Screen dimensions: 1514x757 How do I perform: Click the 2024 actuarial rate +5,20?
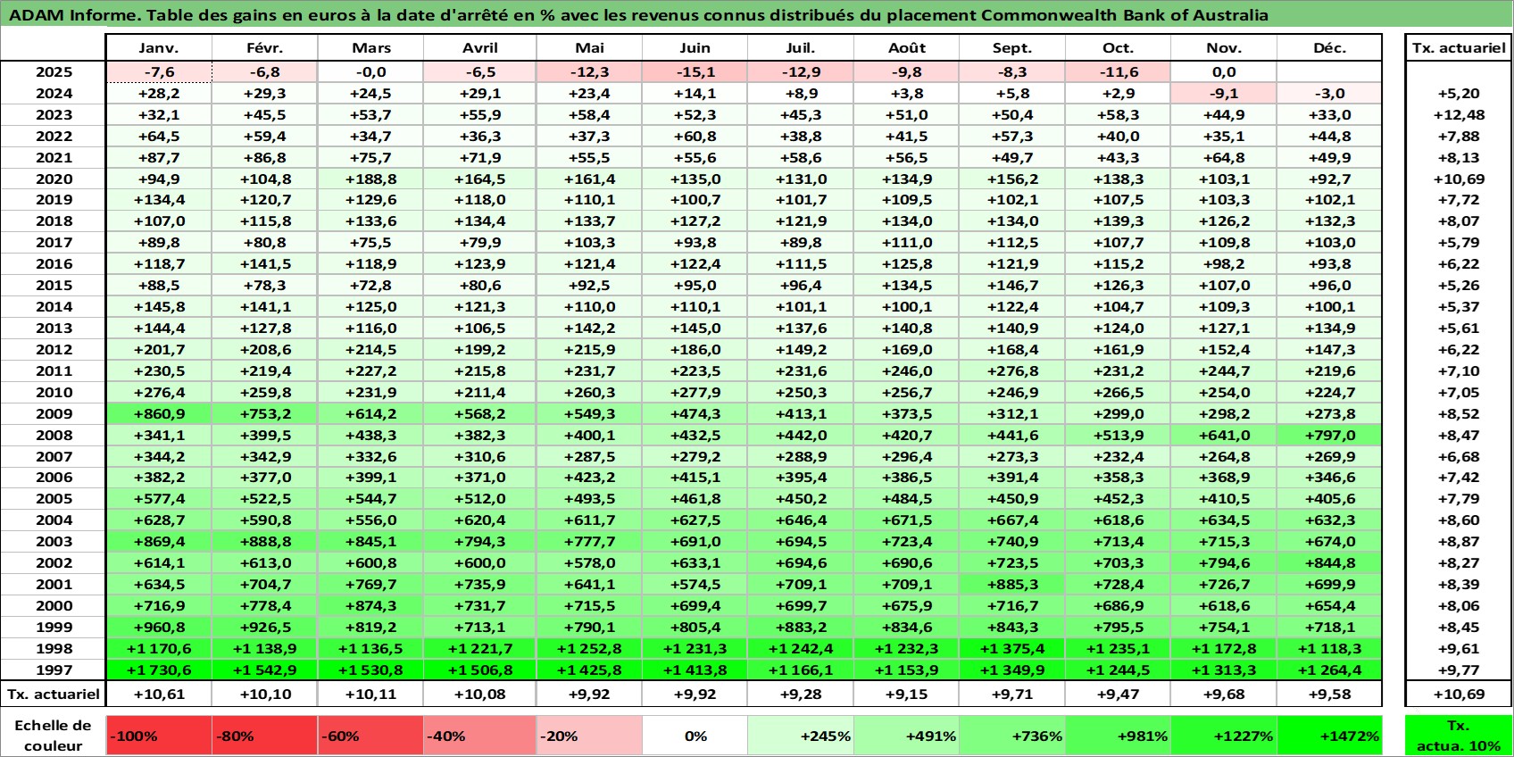click(x=1459, y=93)
